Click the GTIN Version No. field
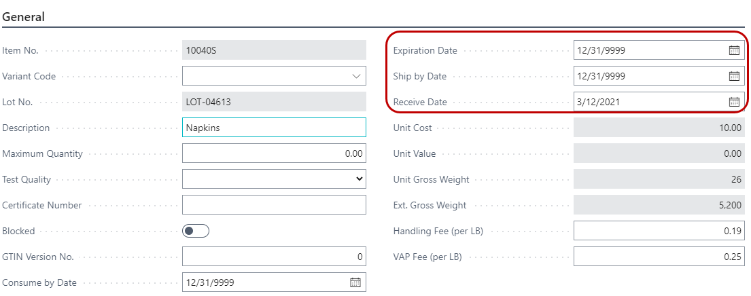The width and height of the screenshot is (751, 296). [274, 257]
